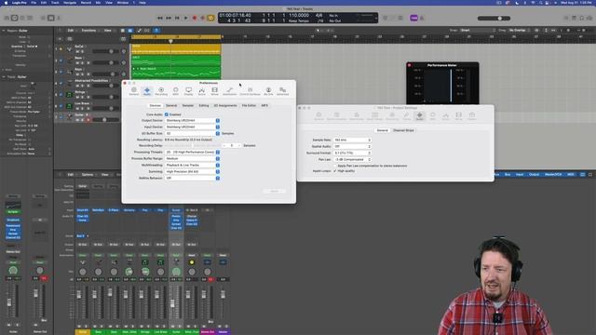Switch to Devices tab in Preferences
Screen dimensions: 596x335
coord(156,105)
